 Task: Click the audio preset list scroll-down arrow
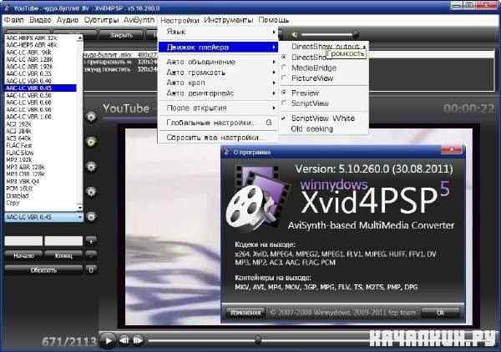pos(80,208)
